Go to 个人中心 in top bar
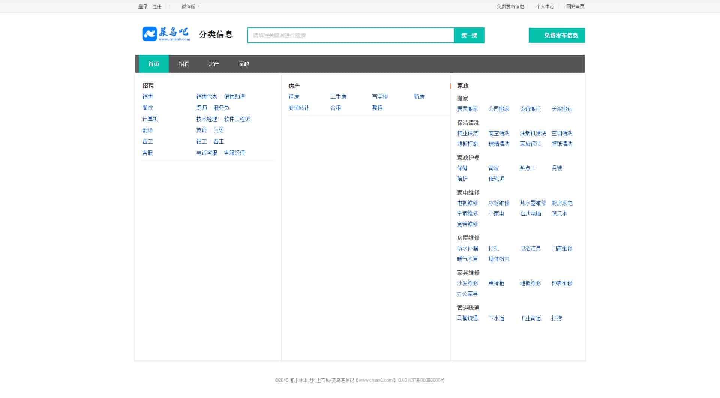 pyautogui.click(x=544, y=6)
